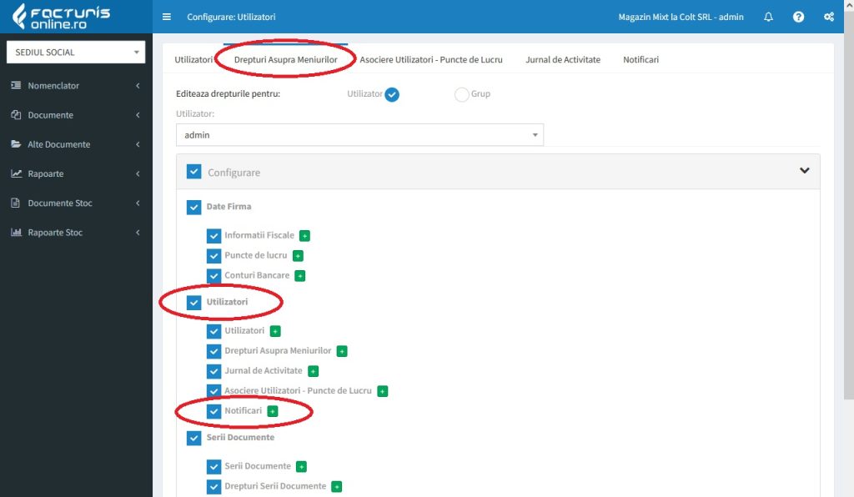Expand the Documente sidebar menu
Image resolution: width=854 pixels, height=497 pixels.
pyautogui.click(x=76, y=115)
